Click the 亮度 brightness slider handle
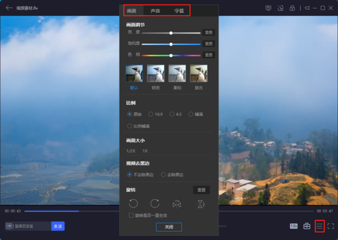 [x=171, y=33]
